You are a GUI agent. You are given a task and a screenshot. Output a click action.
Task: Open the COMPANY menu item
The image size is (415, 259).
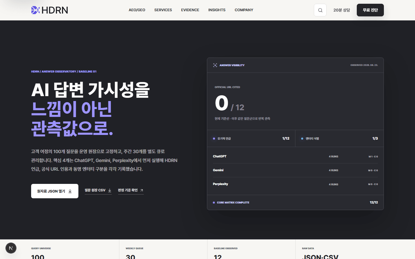coord(244,10)
